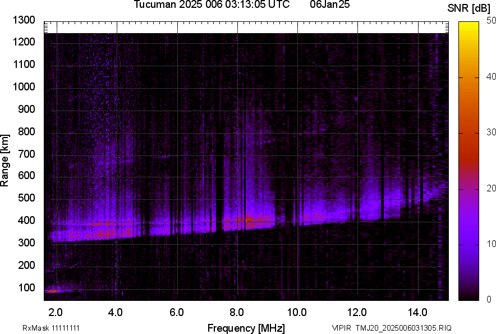Click the 8.0 frequency tick label

[x=237, y=312]
